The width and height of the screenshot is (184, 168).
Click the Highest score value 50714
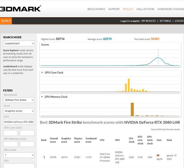coord(60,39)
